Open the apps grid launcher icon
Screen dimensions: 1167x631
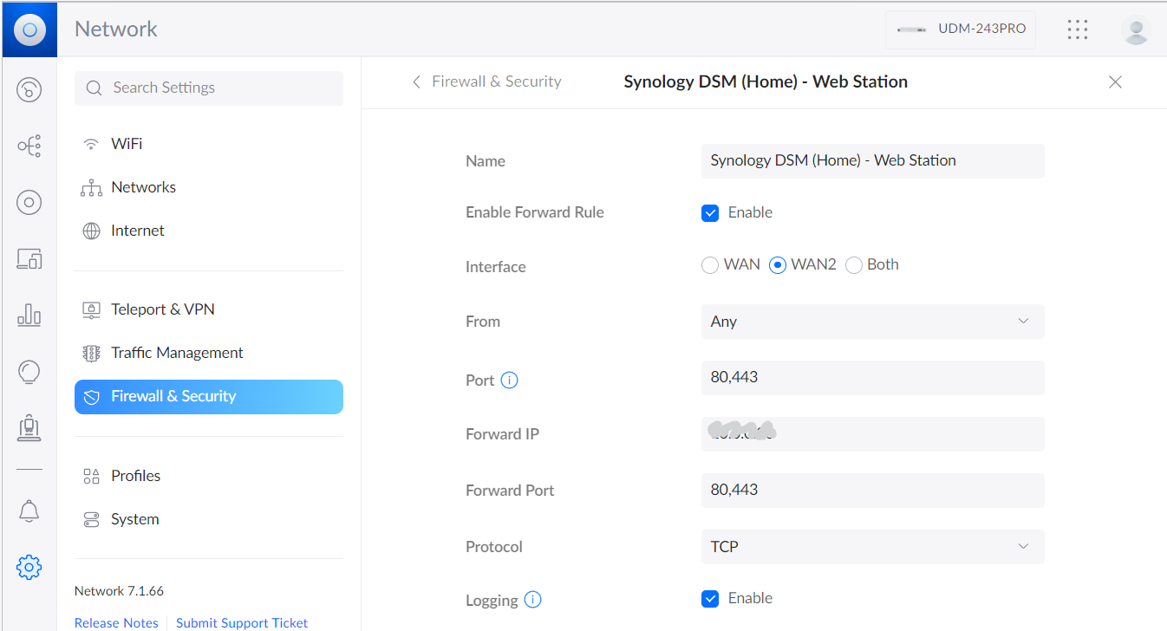pyautogui.click(x=1077, y=29)
